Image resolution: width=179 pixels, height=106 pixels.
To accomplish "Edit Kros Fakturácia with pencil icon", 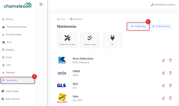I will pyautogui.click(x=163, y=60).
